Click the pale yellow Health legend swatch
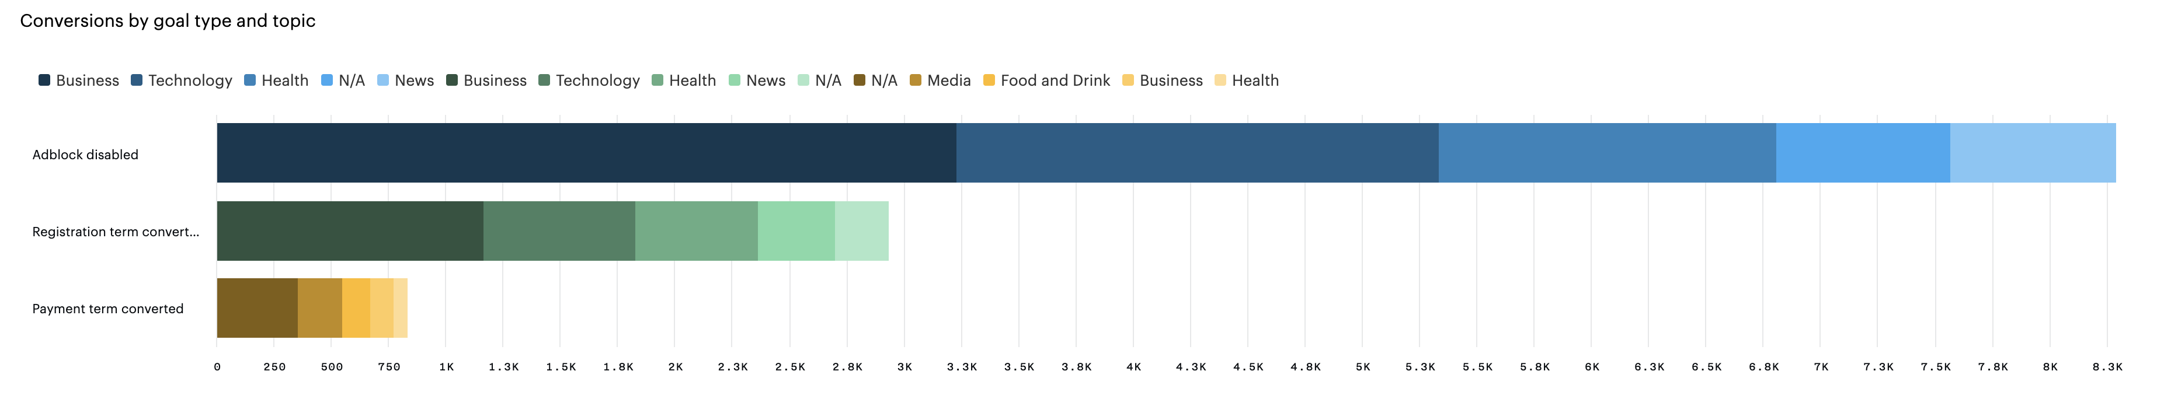This screenshot has height=399, width=2164. tap(1220, 80)
